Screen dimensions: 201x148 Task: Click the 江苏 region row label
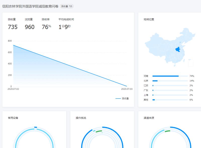click(146, 85)
